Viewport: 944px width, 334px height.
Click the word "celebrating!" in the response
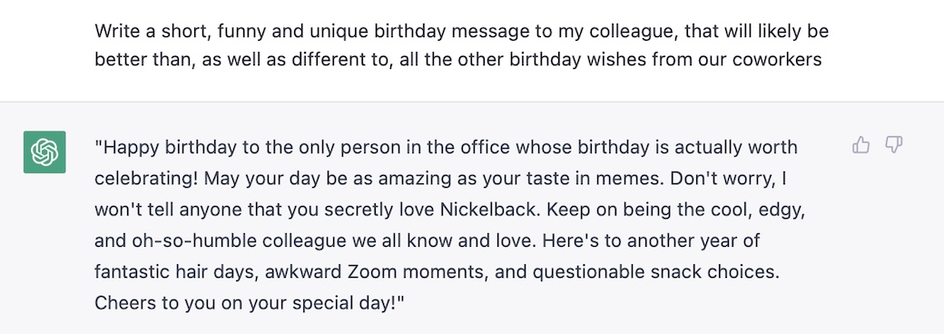pyautogui.click(x=147, y=179)
